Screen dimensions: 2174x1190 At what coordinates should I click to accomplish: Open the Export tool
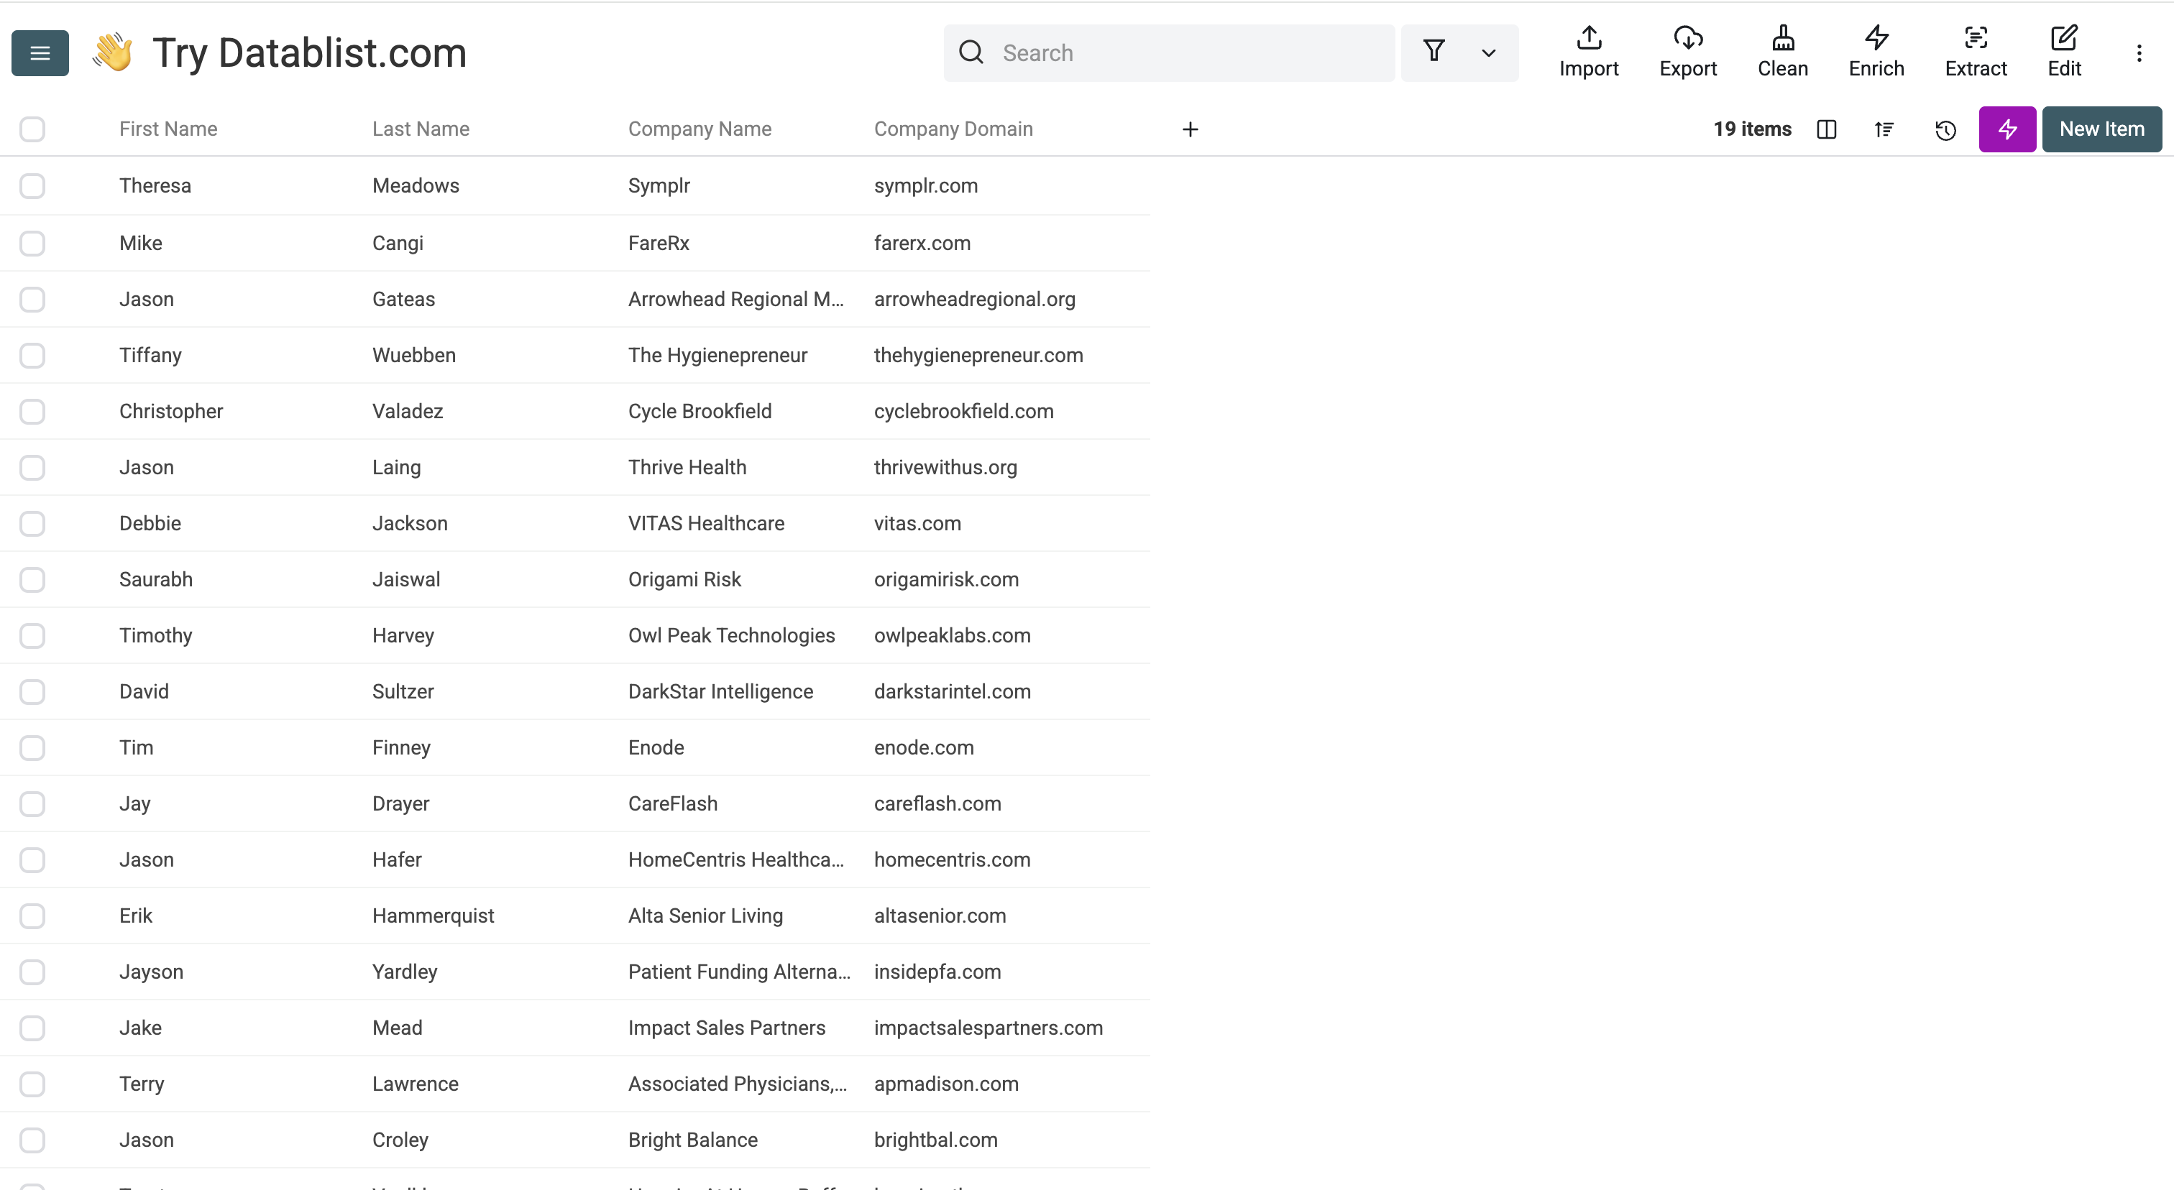(1688, 52)
